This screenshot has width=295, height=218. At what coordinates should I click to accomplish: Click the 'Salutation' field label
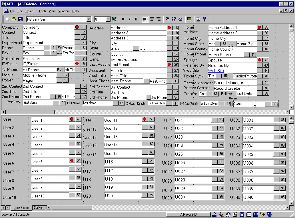tap(10, 59)
